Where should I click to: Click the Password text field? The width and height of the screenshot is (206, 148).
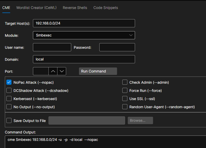coord(117,47)
